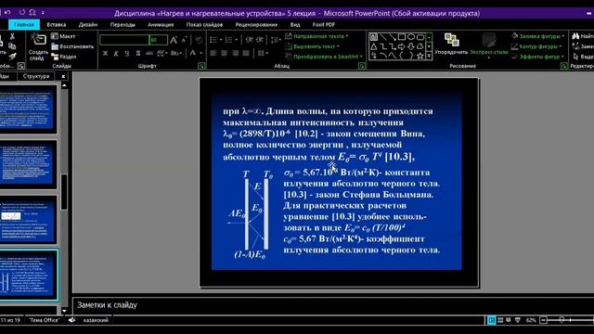This screenshot has width=594, height=334.
Task: Open the Вставка ribbon tab
Action: point(57,25)
